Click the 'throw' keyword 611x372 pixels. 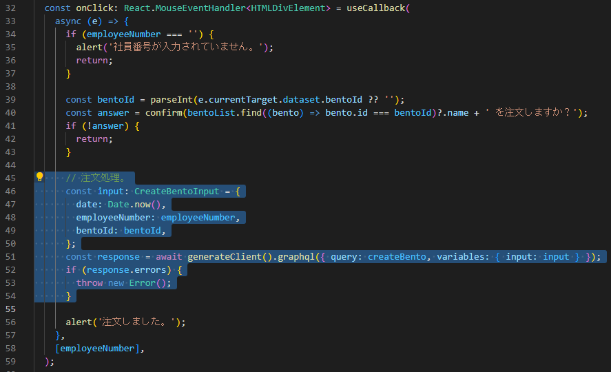click(x=90, y=283)
